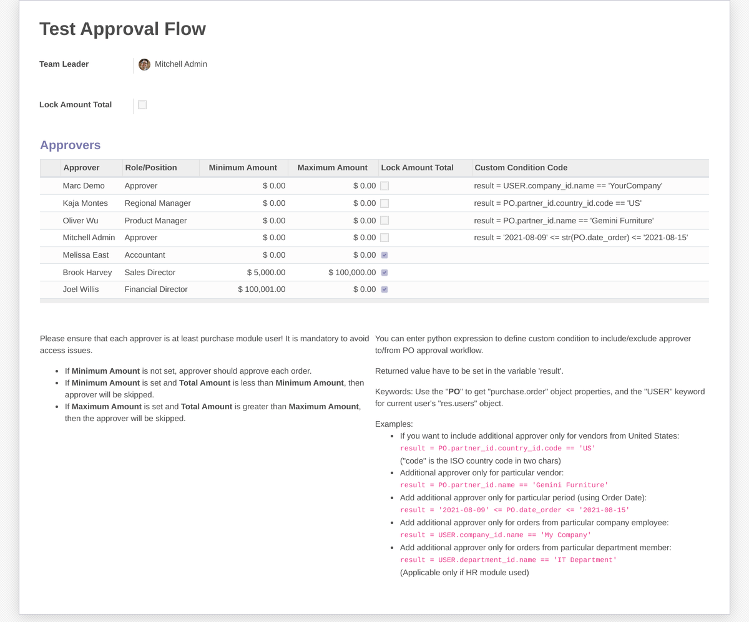749x622 pixels.
Task: Check Lock Amount Total for Oliver Wu
Action: pyautogui.click(x=384, y=220)
